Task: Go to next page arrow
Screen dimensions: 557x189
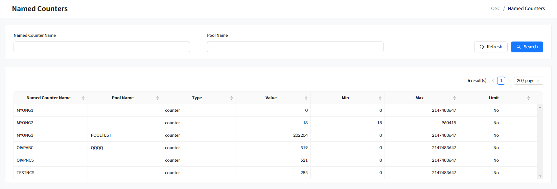Action: (509, 81)
